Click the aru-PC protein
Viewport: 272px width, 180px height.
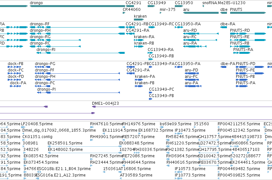[192, 80]
